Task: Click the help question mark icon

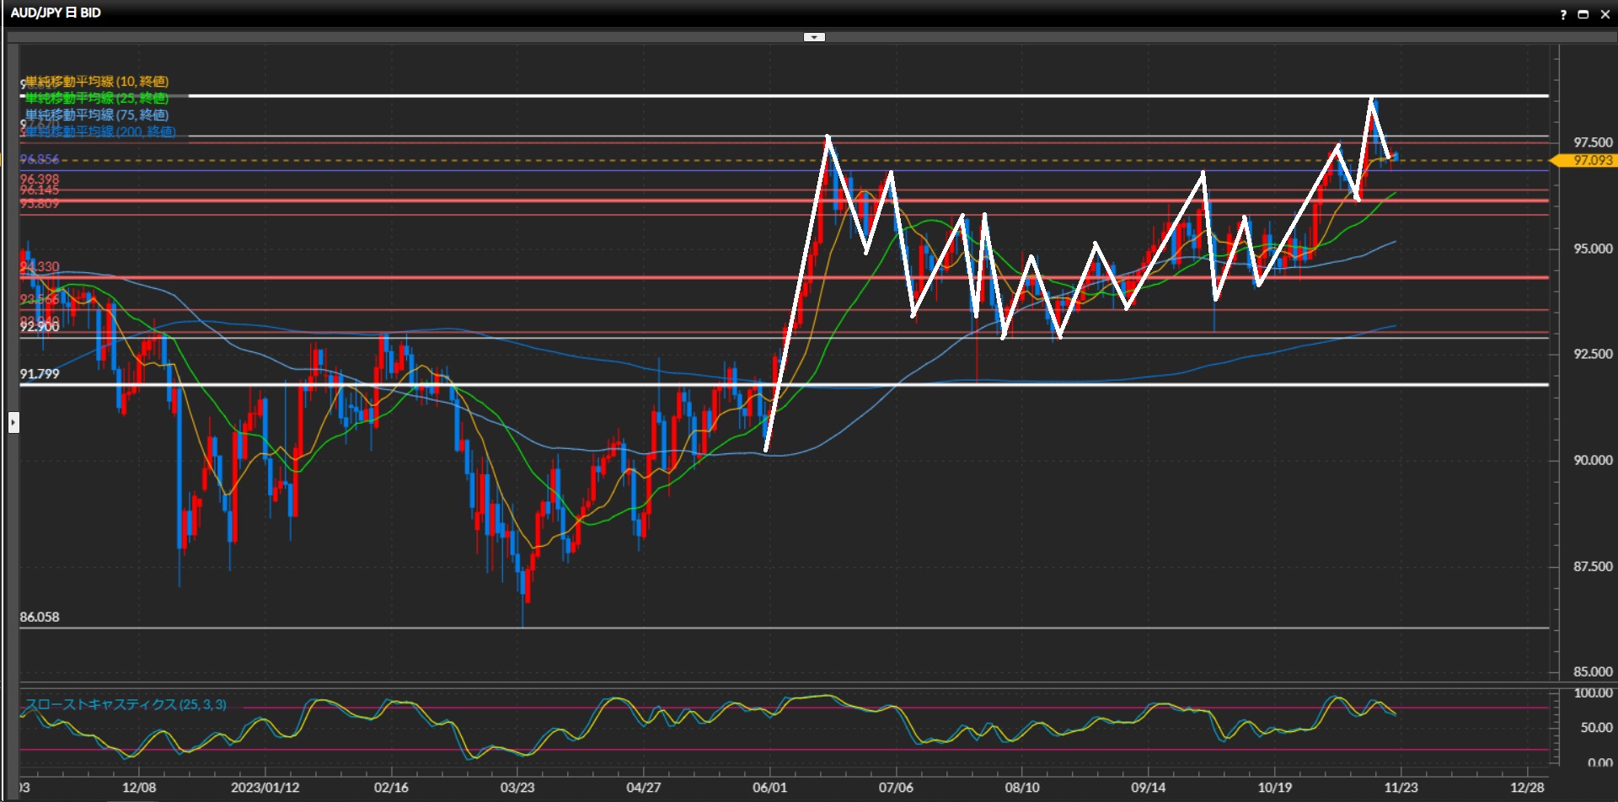Action: 1563,14
